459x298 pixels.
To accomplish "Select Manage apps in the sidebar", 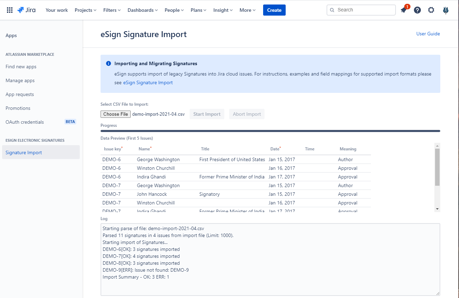I will click(x=20, y=80).
